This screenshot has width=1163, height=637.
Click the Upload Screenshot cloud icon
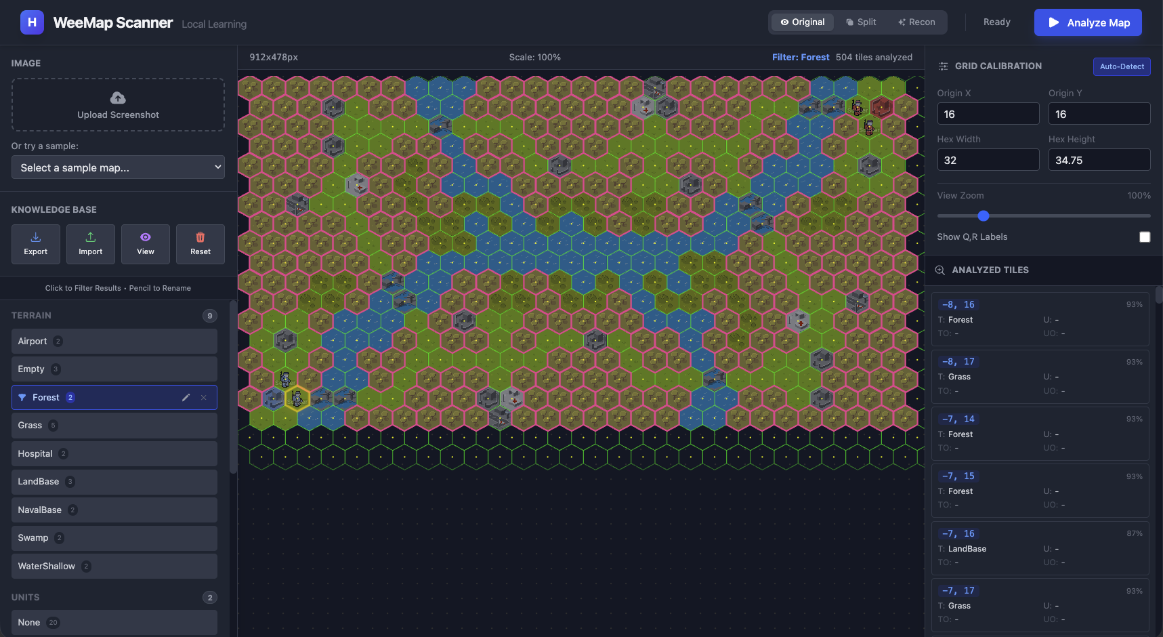[x=118, y=98]
